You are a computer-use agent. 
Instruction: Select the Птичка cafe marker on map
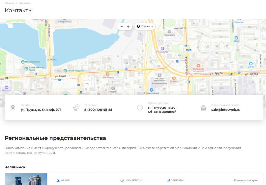pos(174,78)
